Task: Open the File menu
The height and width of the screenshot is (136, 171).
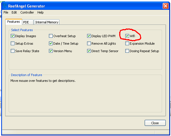Action: click(x=6, y=12)
